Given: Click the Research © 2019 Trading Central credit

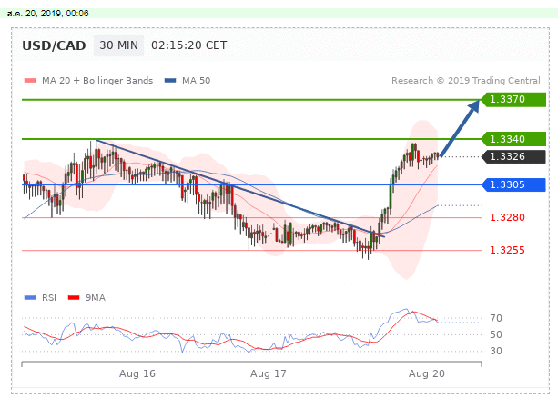Looking at the screenshot, I should pos(466,81).
